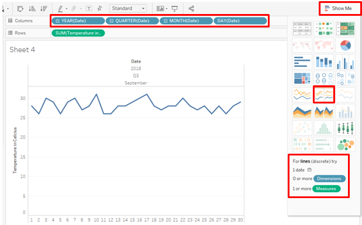The height and width of the screenshot is (225, 362).
Task: Click the September month header
Action: coord(136,83)
